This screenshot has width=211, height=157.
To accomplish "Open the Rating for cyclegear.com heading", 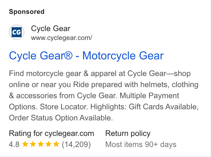I will coord(52,133).
